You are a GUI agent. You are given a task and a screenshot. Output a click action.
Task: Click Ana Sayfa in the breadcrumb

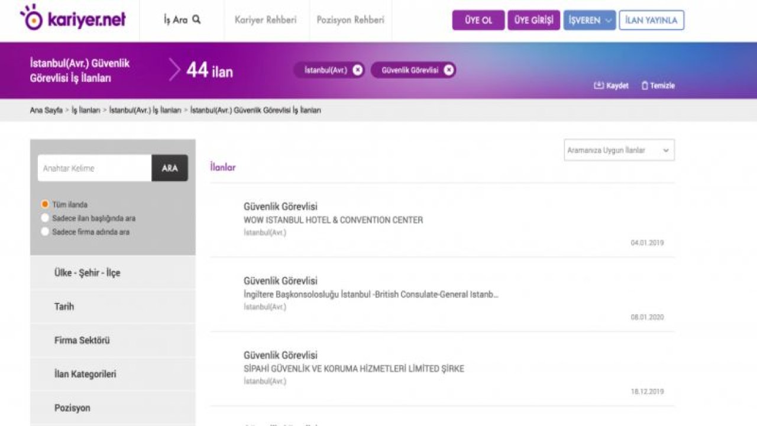[x=46, y=110]
